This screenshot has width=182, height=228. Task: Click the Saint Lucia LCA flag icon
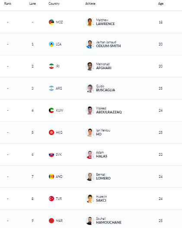point(51,44)
